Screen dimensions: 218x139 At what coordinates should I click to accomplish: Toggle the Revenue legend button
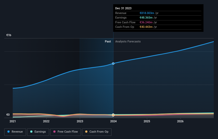[15, 132]
